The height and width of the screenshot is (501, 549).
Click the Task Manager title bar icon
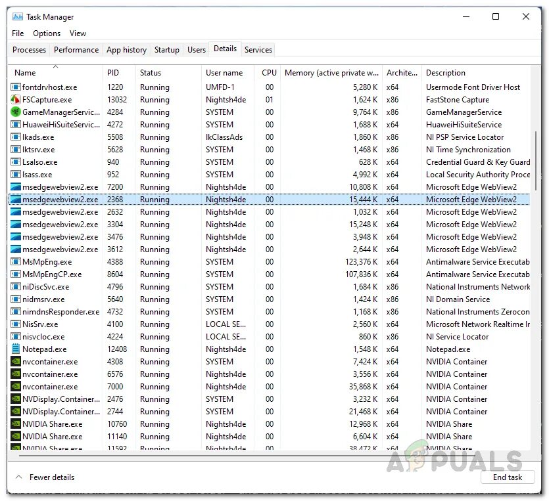click(x=18, y=16)
